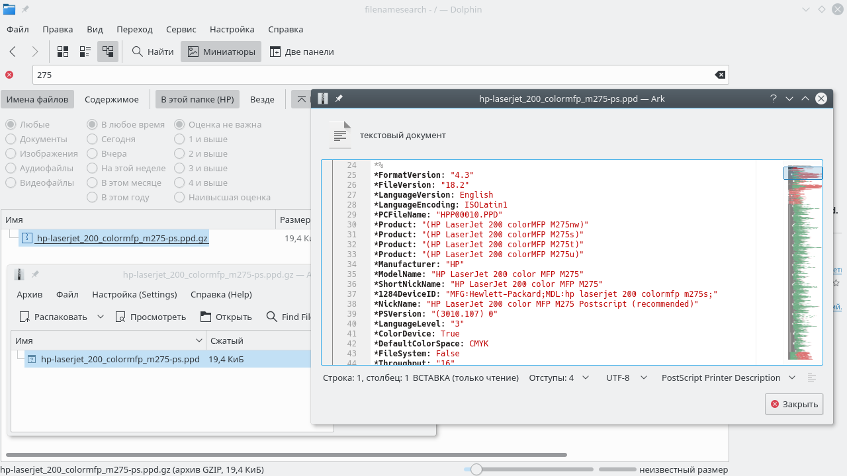Clear the search field text
847x476 pixels.
coord(720,75)
